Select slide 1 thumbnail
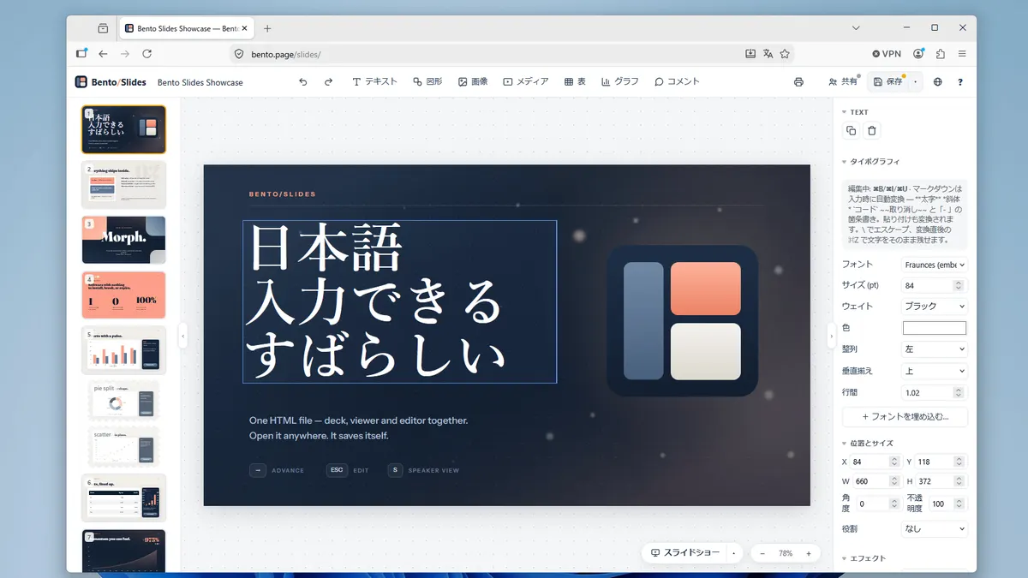Screen dimensions: 1028x578 click(124, 129)
